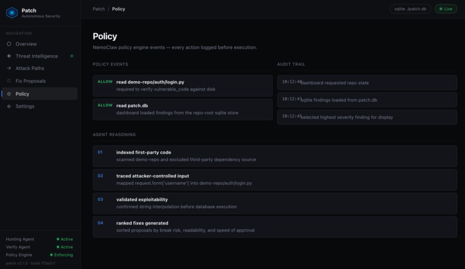The image size is (465, 269).
Task: Open audit entry sqlite findings loaded
Action: pos(367,100)
